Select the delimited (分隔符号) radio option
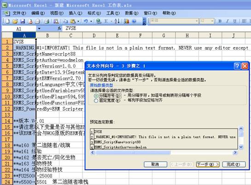 click(x=96, y=96)
